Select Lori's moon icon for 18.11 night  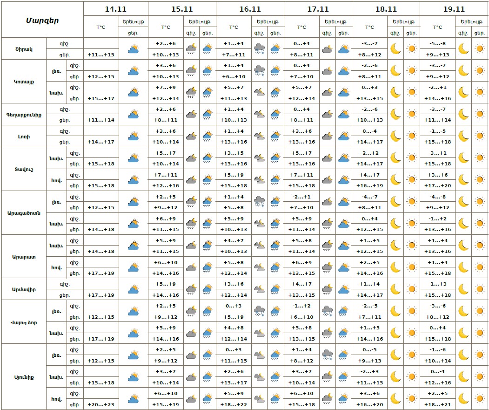click(x=395, y=136)
